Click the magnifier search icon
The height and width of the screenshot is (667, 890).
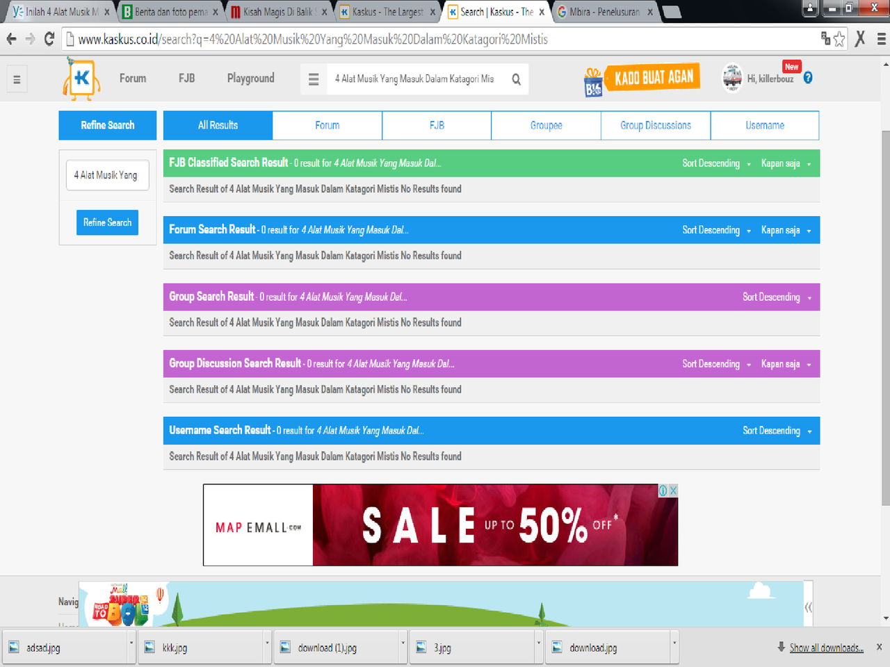[x=516, y=79]
